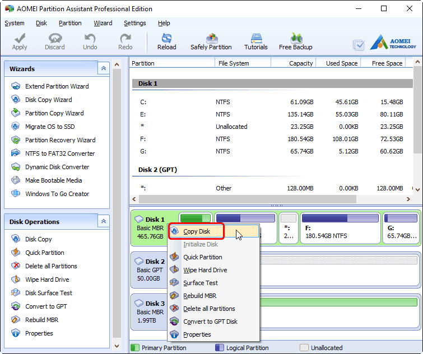
Task: Select the 128.00MB Other partition row
Action: point(271,188)
